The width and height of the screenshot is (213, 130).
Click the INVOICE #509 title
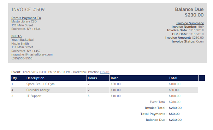pos(28,9)
